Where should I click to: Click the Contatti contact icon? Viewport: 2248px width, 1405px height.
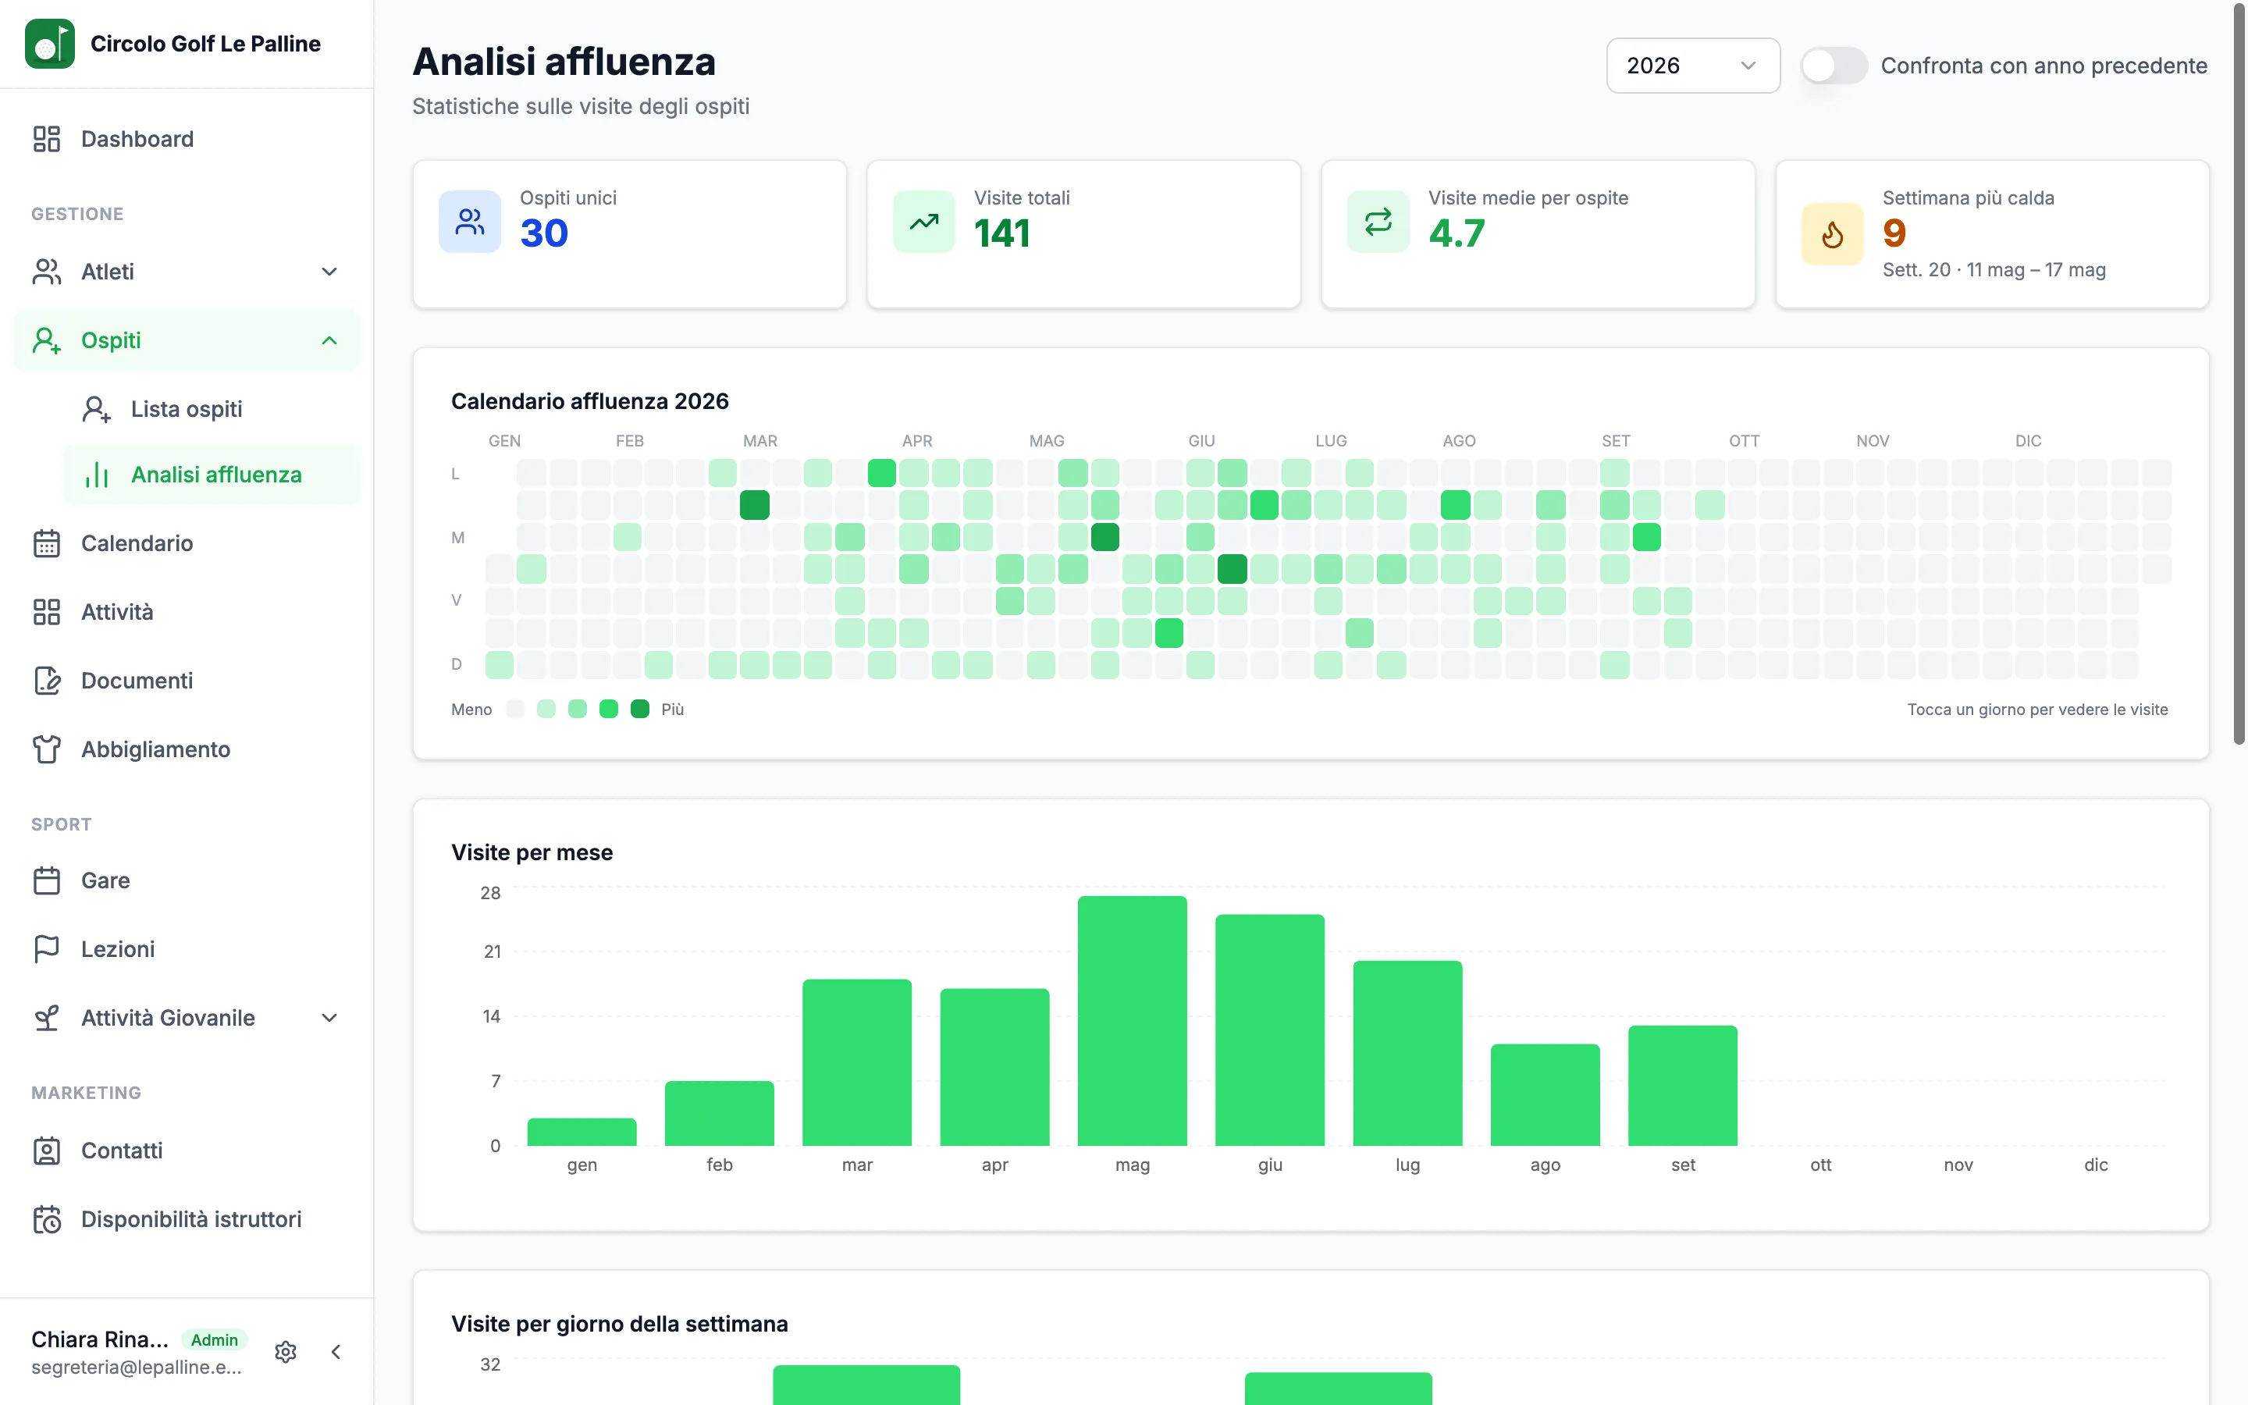click(47, 1151)
